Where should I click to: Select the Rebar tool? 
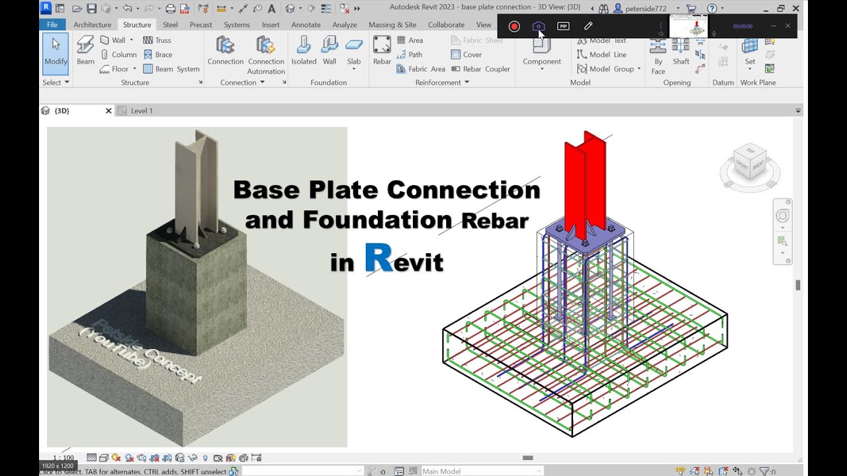click(x=382, y=51)
